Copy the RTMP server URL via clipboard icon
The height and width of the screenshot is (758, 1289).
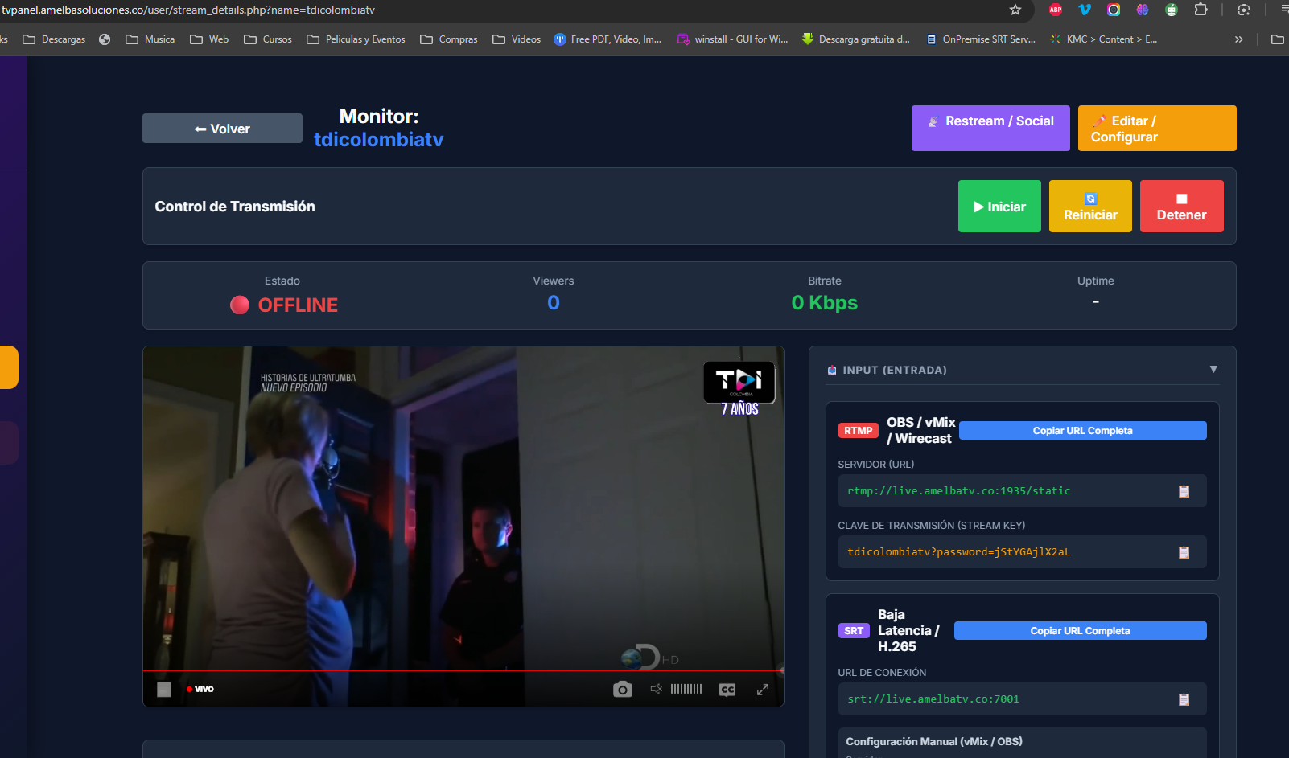pyautogui.click(x=1184, y=490)
